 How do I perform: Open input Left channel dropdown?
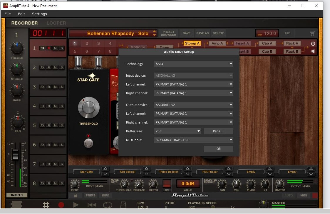[193, 84]
